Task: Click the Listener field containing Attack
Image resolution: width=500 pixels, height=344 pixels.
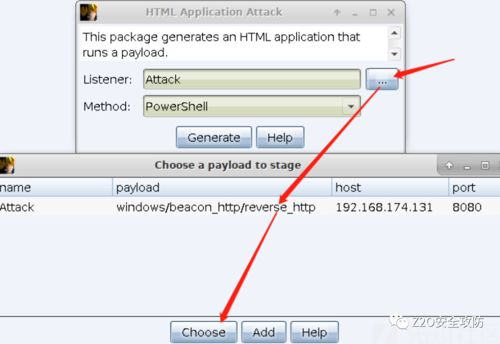Action: point(252,79)
